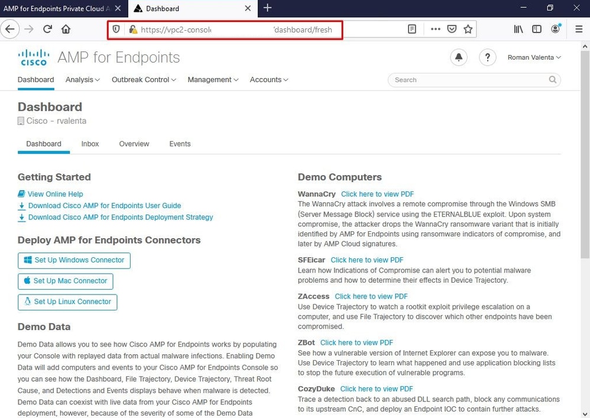This screenshot has height=418, width=590.
Task: Click the browser forward arrow
Action: click(x=29, y=30)
